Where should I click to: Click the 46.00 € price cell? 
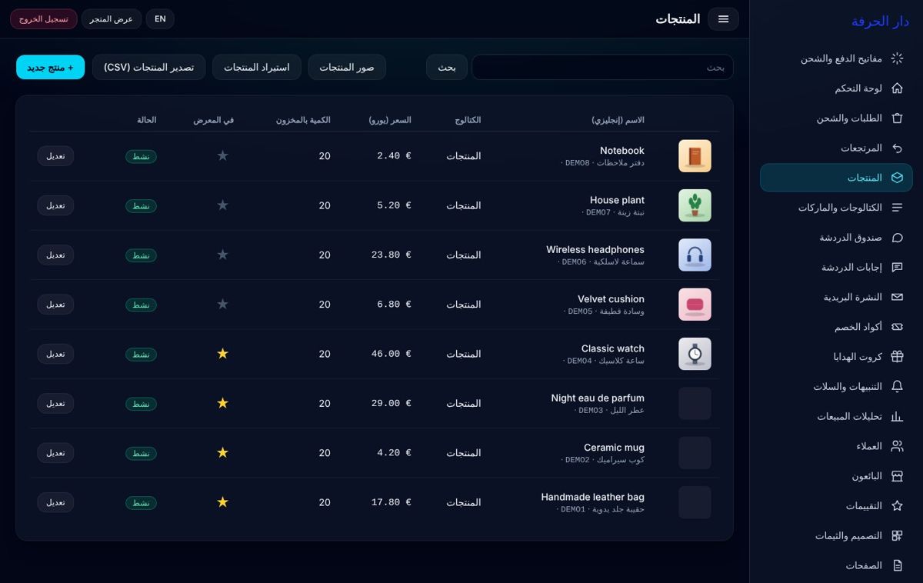[x=392, y=354]
